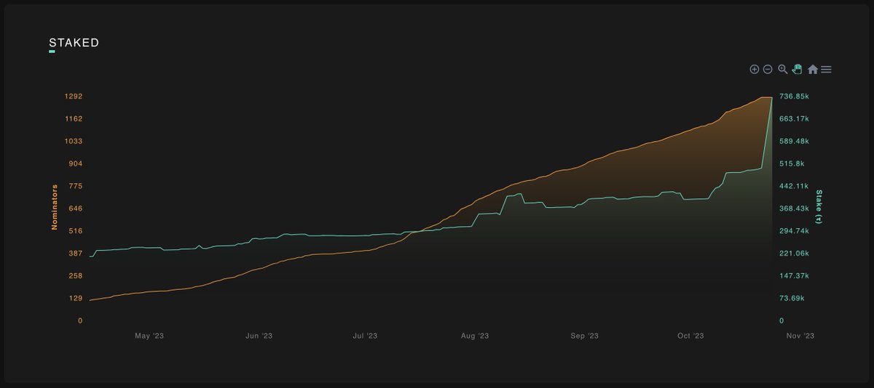Screen dimensions: 874x388
Task: Click the 515.8k stake axis label
Action: click(792, 163)
